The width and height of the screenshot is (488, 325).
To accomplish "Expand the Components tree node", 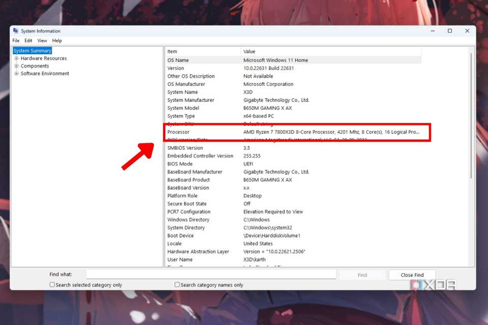I will coord(17,66).
